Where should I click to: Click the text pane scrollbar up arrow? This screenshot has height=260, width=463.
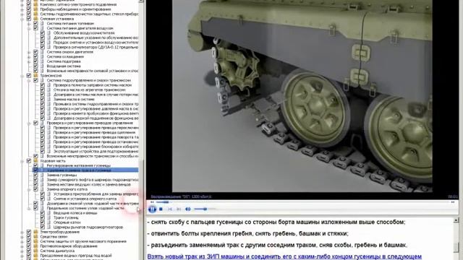456,220
